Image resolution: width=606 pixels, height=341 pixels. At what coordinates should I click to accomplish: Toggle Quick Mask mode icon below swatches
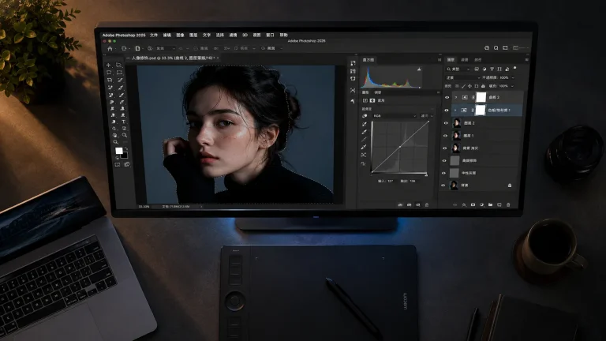(117, 165)
